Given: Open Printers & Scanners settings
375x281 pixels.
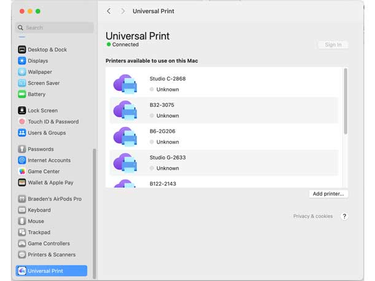Looking at the screenshot, I should tap(51, 255).
